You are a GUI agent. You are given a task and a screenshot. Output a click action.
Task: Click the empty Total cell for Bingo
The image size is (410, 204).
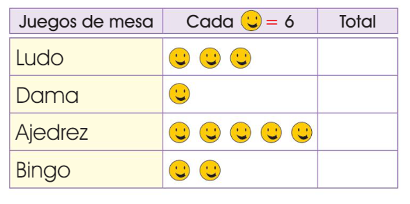pos(358,169)
